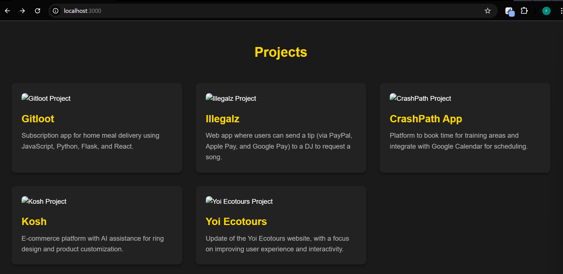Open the Kosh project link
The height and width of the screenshot is (274, 563).
(x=34, y=221)
